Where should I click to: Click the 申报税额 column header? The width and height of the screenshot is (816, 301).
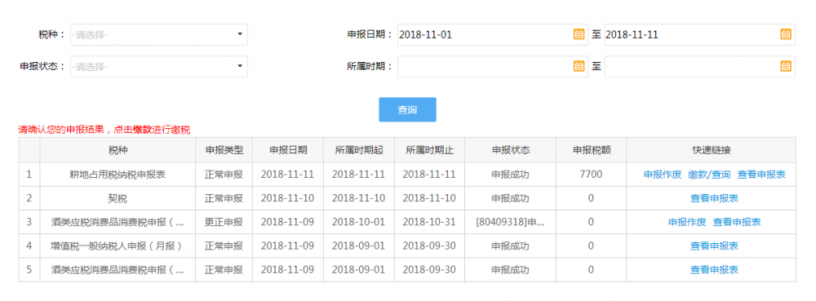[591, 150]
